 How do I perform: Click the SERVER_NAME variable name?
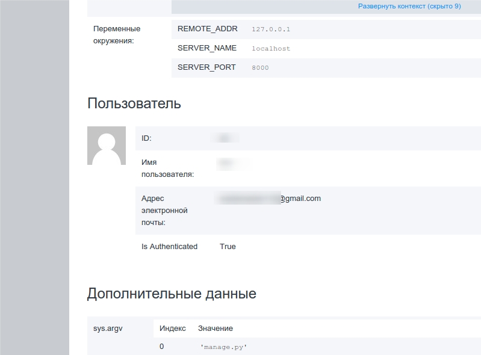point(207,48)
